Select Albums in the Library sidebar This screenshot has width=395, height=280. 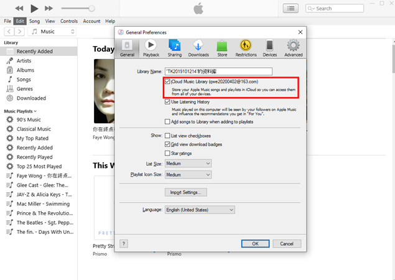[x=39, y=70]
